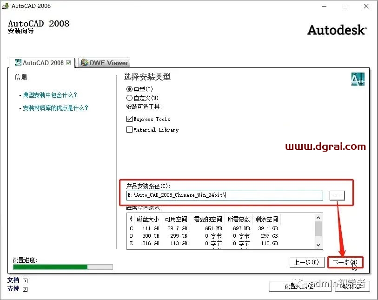Click the AutoCAD logo icon beside install type heading
The height and width of the screenshot is (300, 378).
pyautogui.click(x=358, y=79)
